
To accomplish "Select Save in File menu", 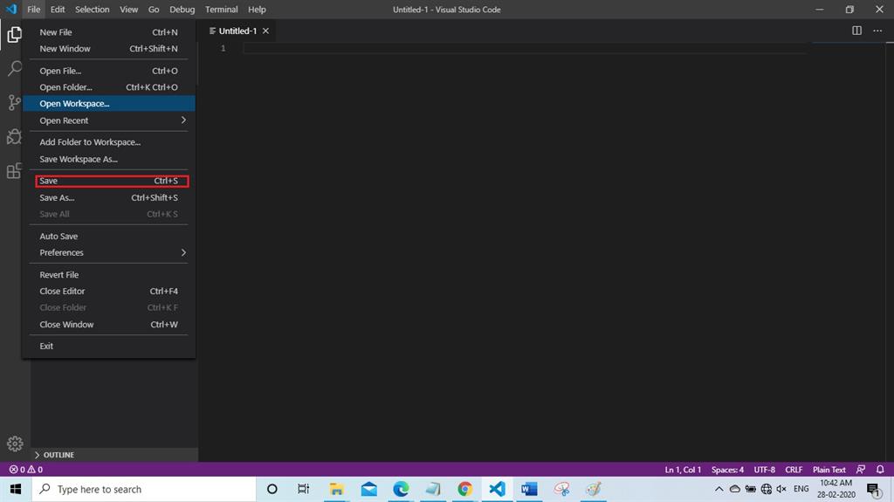I will point(109,181).
